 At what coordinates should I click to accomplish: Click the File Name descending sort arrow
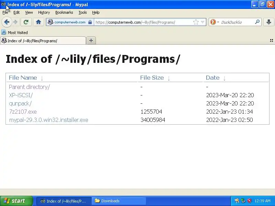coord(42,78)
